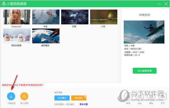Click the 小鸟 caption text
This screenshot has height=108, width=170.
point(103,26)
